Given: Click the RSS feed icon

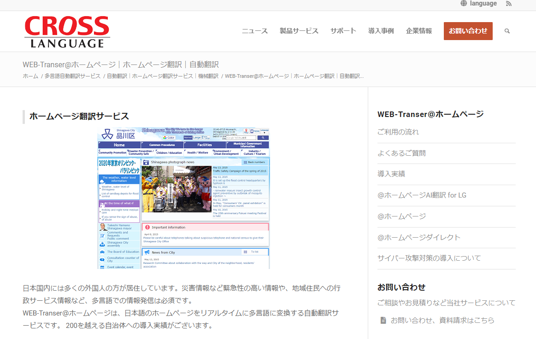Looking at the screenshot, I should pyautogui.click(x=508, y=4).
